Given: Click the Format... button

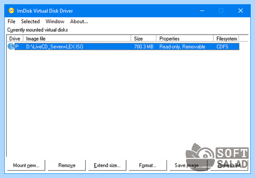Looking at the screenshot, I should pyautogui.click(x=148, y=165).
